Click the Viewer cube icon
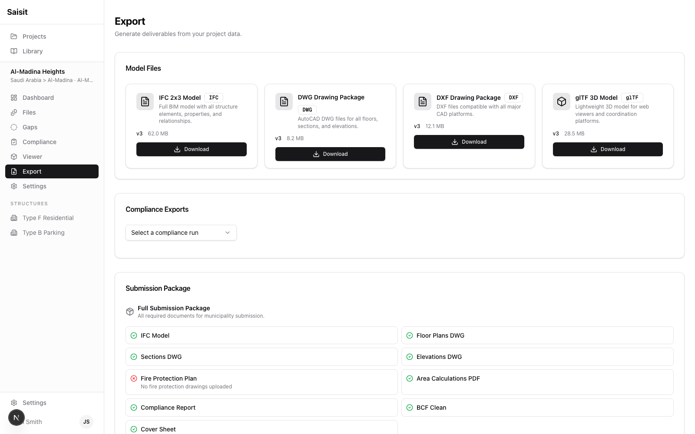This screenshot has width=695, height=434. pos(14,157)
